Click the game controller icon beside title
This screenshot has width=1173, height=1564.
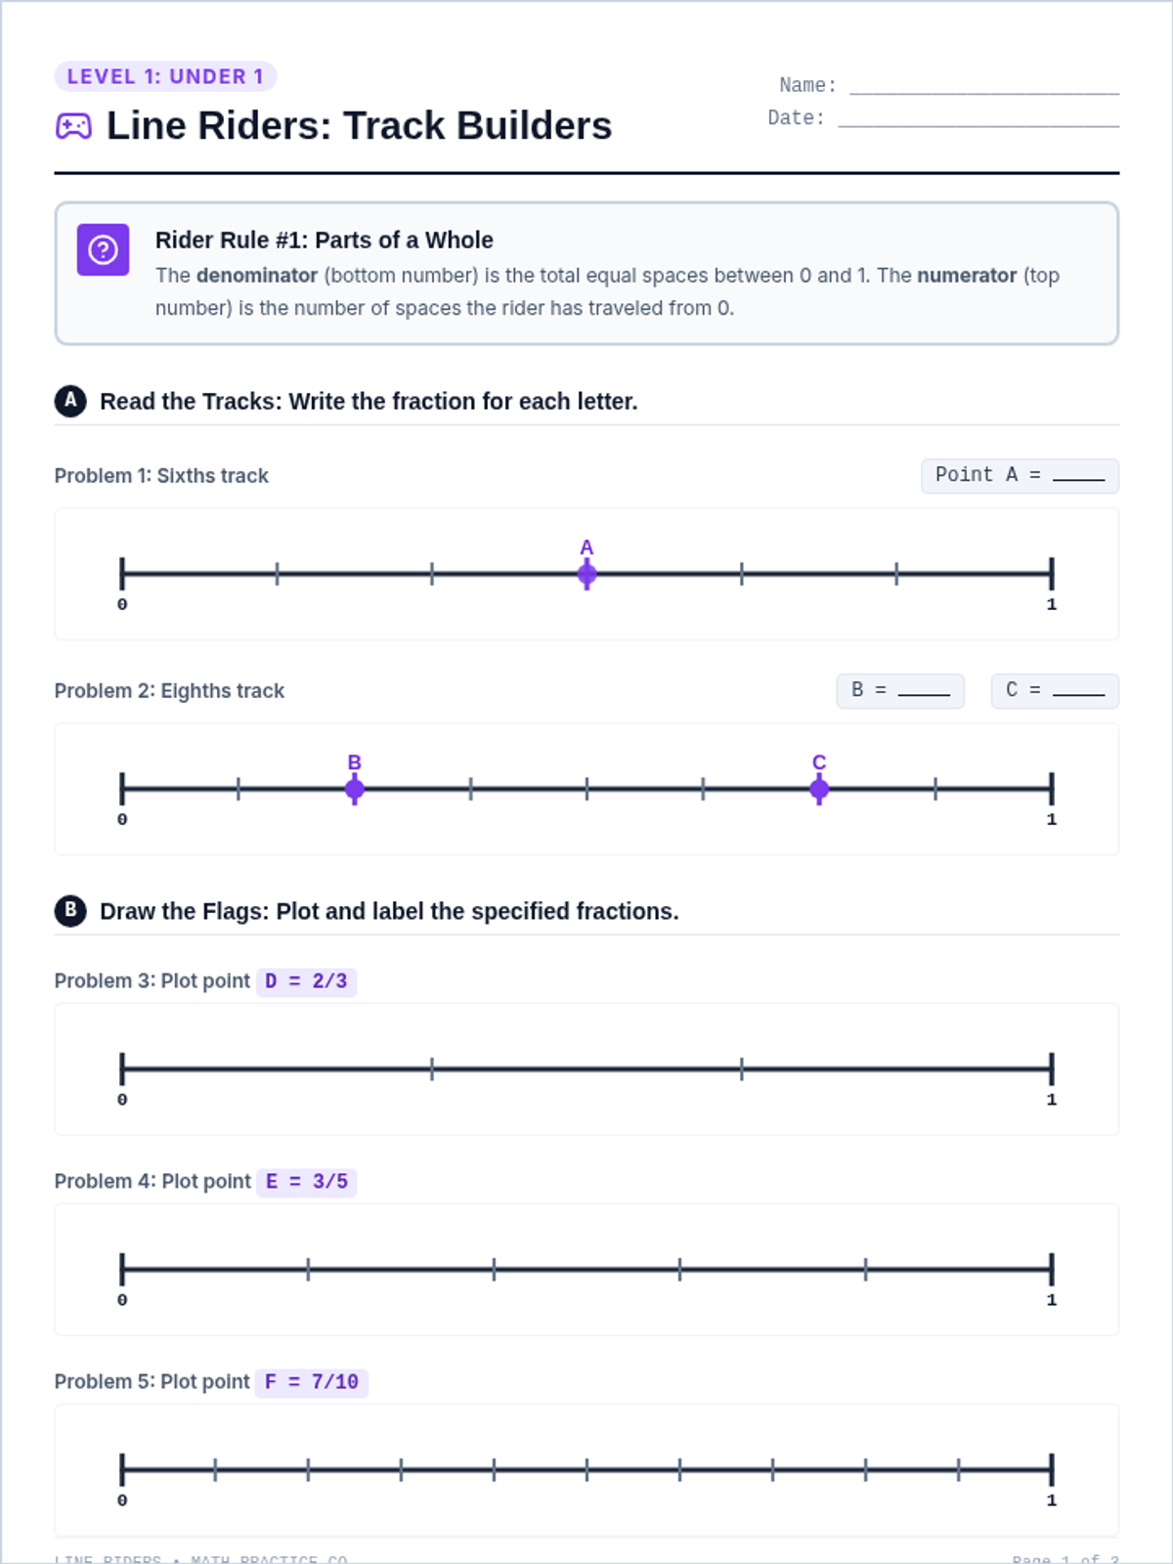pos(73,126)
